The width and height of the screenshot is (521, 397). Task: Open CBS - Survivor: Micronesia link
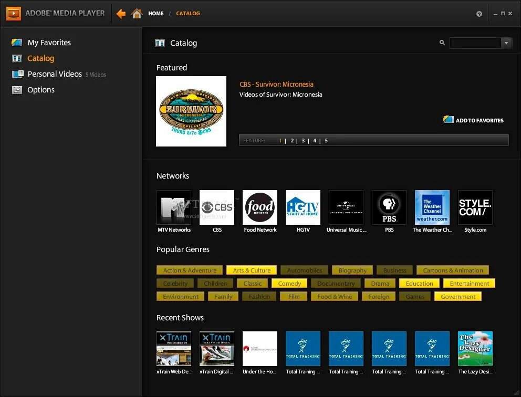pyautogui.click(x=276, y=85)
